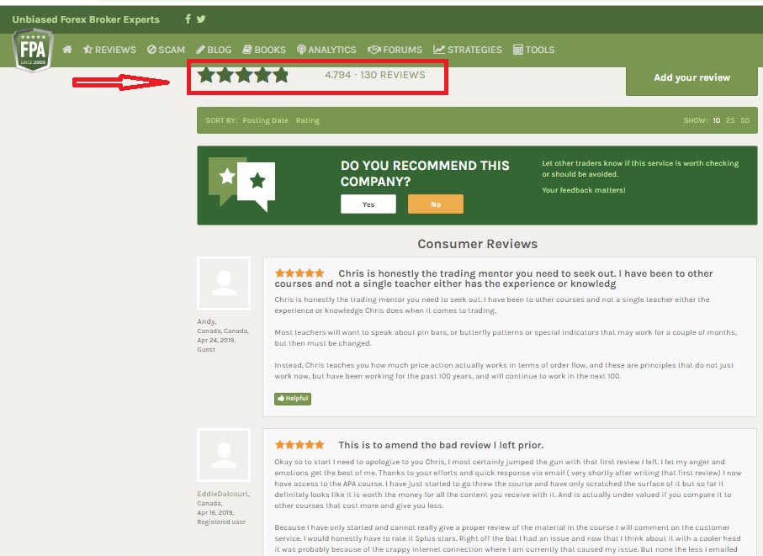Go to the home page icon
The height and width of the screenshot is (556, 763).
tap(67, 49)
